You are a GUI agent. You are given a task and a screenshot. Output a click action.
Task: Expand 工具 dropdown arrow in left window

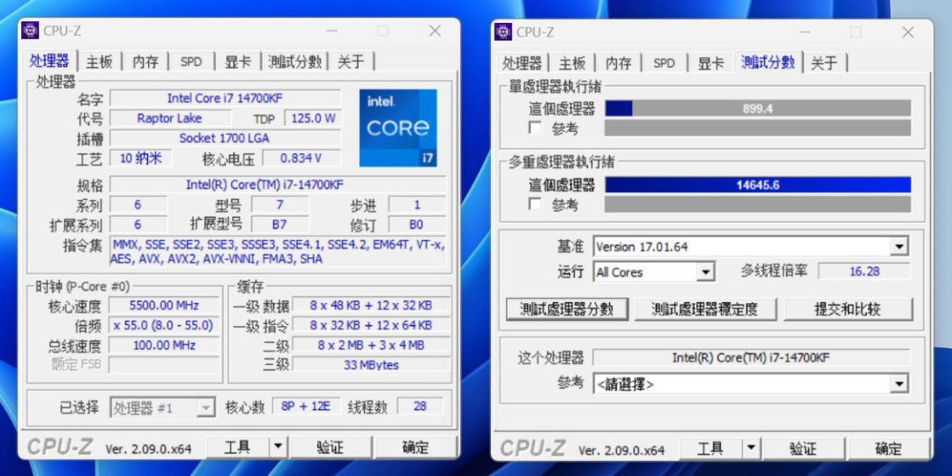pyautogui.click(x=278, y=448)
